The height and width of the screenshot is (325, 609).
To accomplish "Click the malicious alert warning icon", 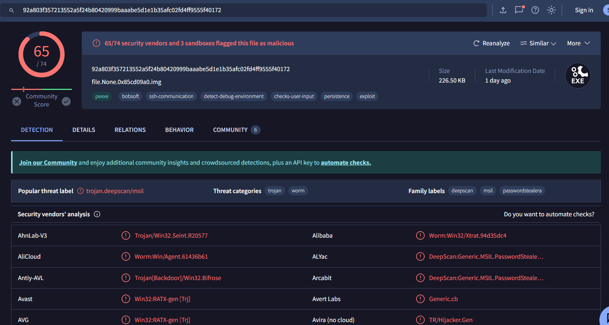I will click(x=96, y=43).
